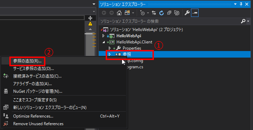This screenshot has height=130, width=253.
Task: Choose NuGet パッケージの管理(N)... menu item
Action: tap(63, 91)
